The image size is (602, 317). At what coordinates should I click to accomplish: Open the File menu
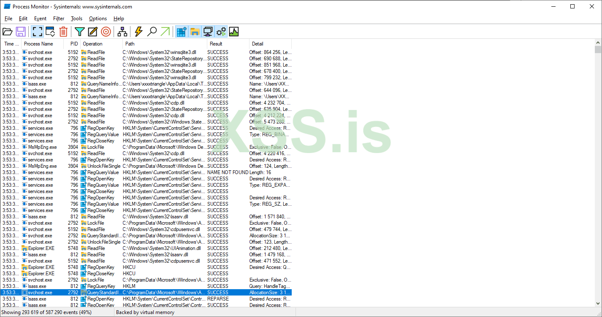tap(8, 19)
